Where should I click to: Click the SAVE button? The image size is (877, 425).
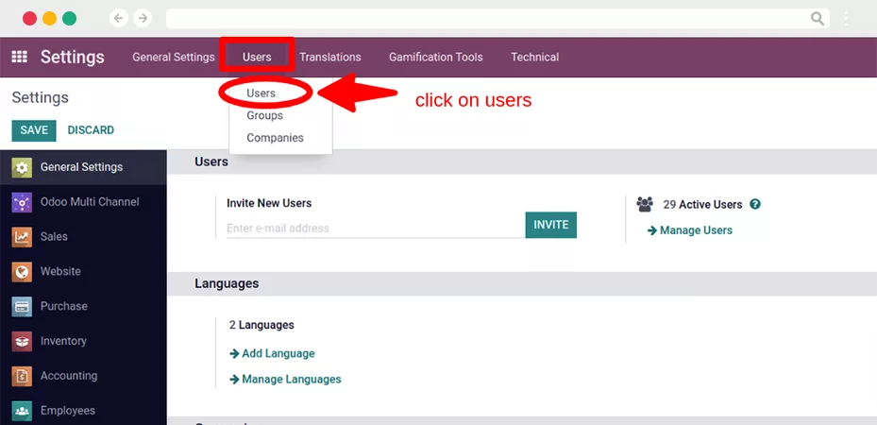[34, 130]
